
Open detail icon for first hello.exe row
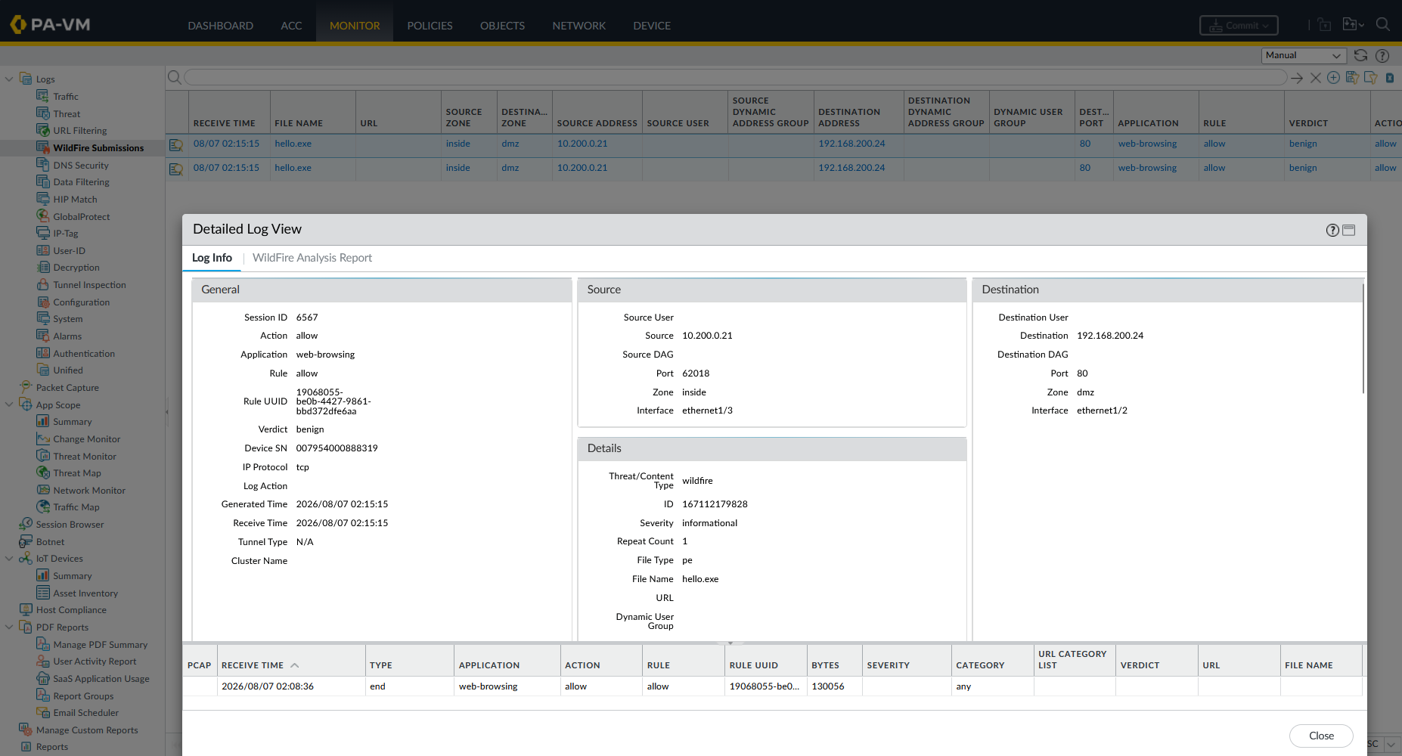(176, 144)
